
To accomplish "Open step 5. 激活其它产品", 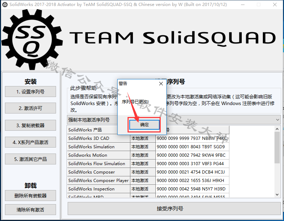I will (30, 159).
